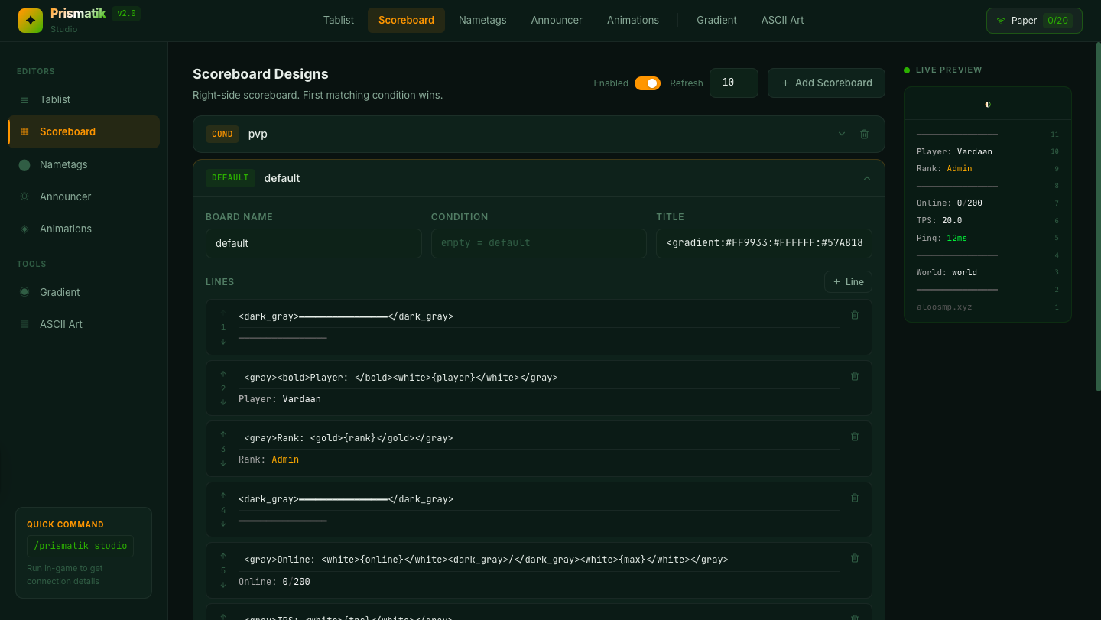Move the Player line down with the arrow
This screenshot has width=1101, height=620.
(x=223, y=402)
